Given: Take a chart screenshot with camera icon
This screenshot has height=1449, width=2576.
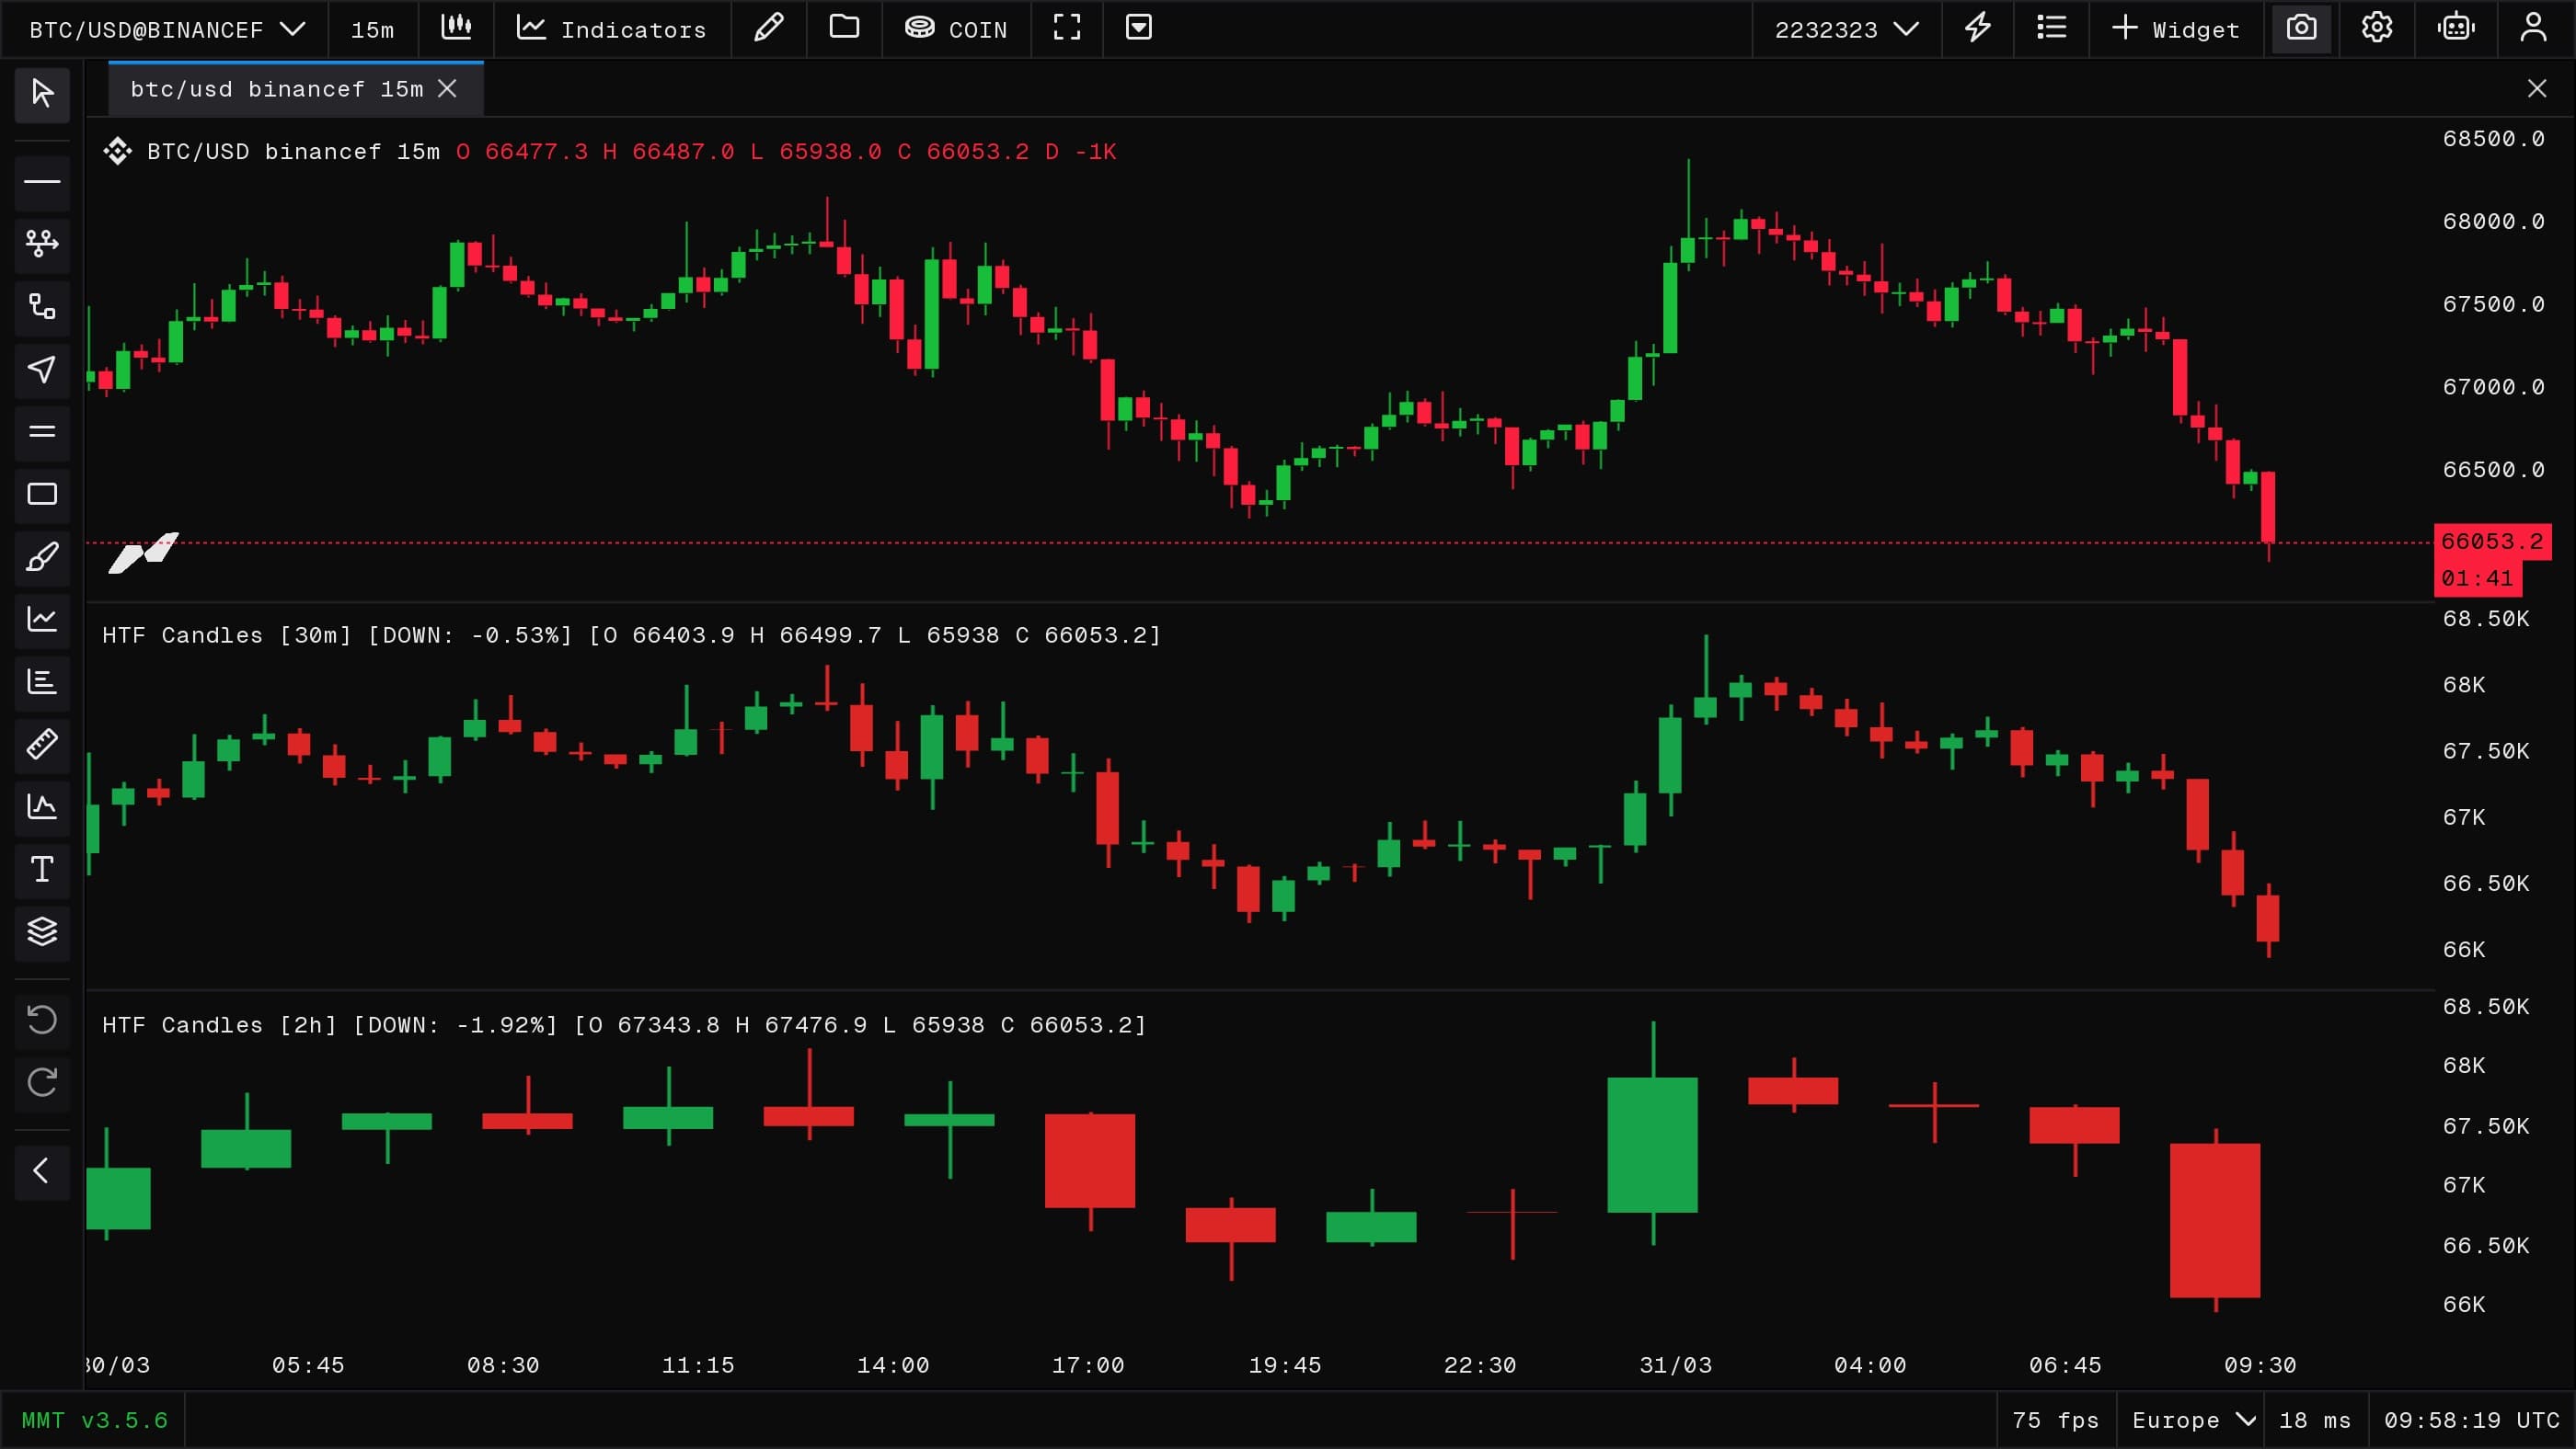Looking at the screenshot, I should coord(2301,28).
